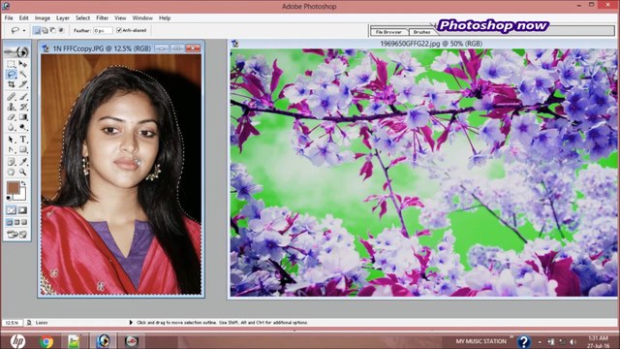The height and width of the screenshot is (349, 620).
Task: Swap foreground and background colors
Action: coord(23,183)
